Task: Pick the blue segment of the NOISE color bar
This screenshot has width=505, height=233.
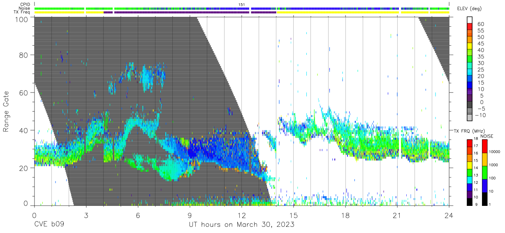Action: (485, 186)
